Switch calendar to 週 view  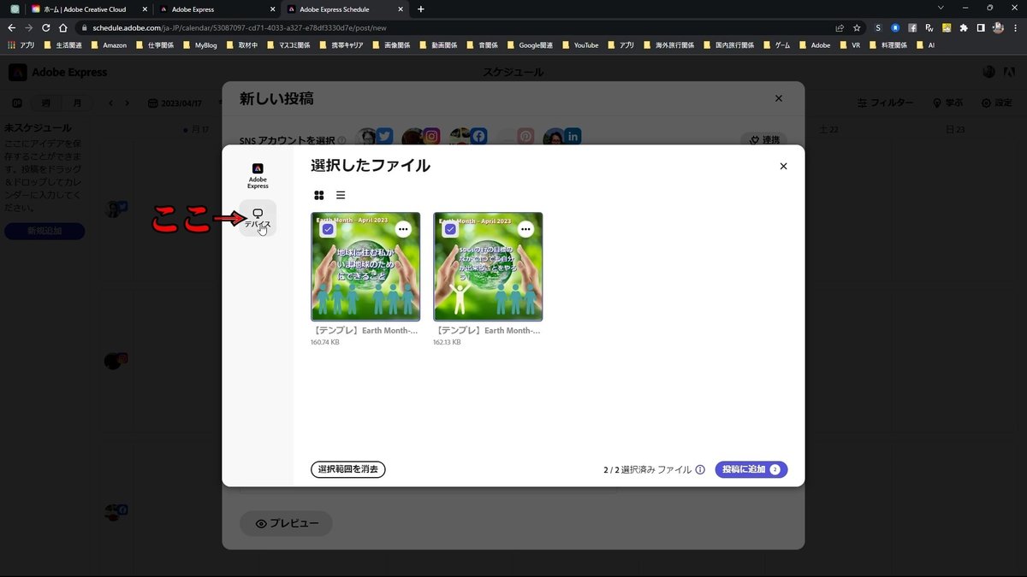click(45, 103)
